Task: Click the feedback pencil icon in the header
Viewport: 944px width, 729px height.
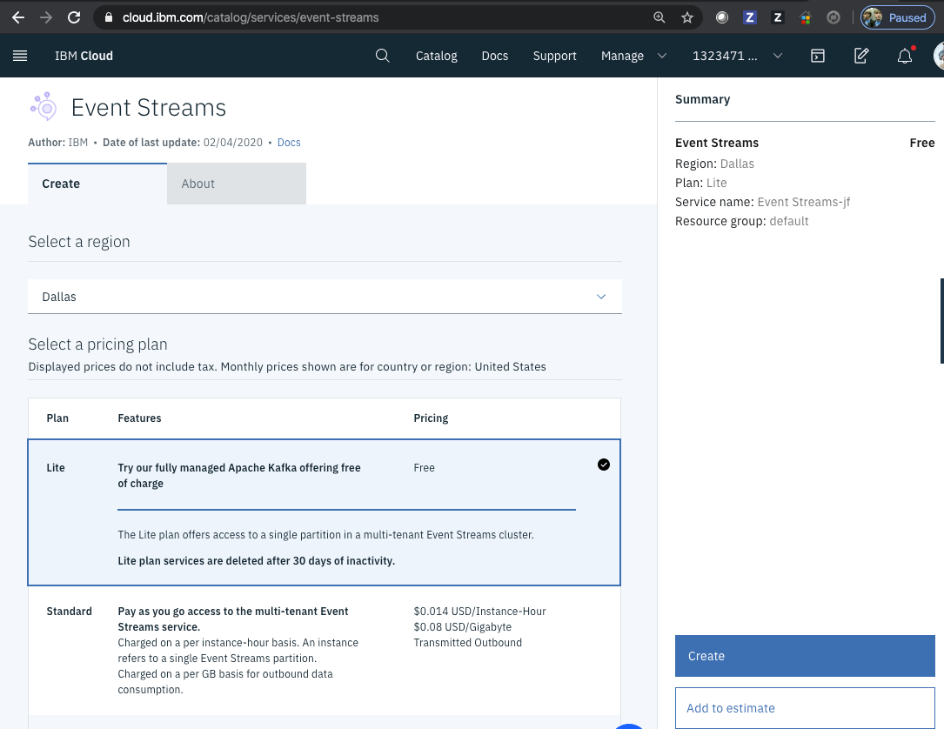Action: 860,55
